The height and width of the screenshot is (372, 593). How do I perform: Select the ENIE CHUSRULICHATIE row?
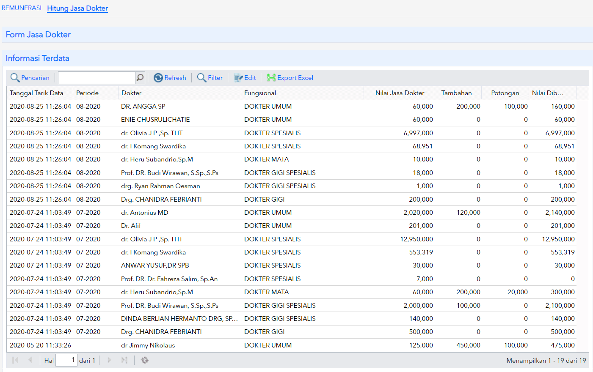[x=292, y=120]
